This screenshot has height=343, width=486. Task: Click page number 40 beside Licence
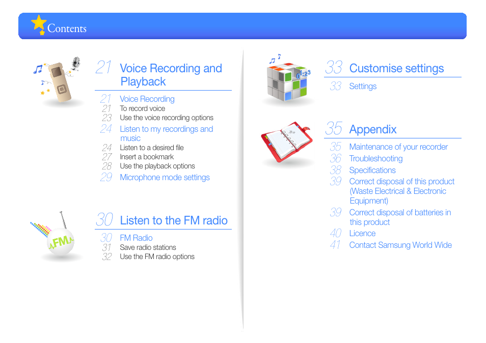click(336, 233)
